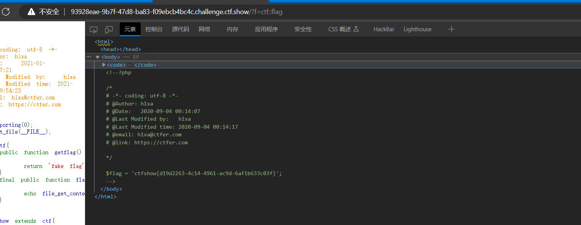Open the three-dots menu beside body
581x225 pixels.
[x=89, y=57]
